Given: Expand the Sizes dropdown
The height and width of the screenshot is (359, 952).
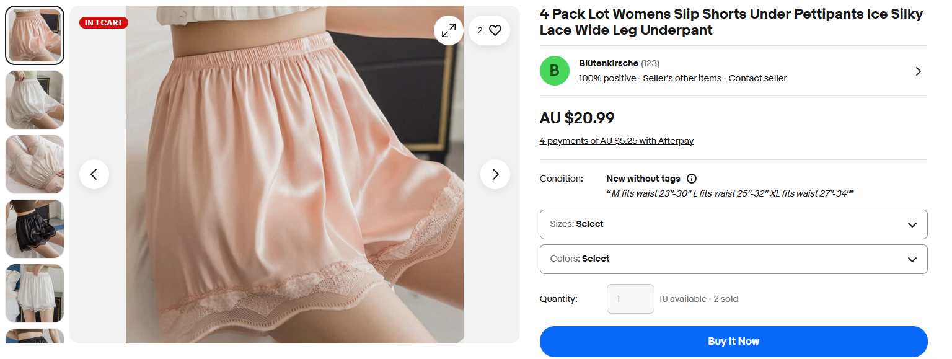Looking at the screenshot, I should (x=733, y=224).
